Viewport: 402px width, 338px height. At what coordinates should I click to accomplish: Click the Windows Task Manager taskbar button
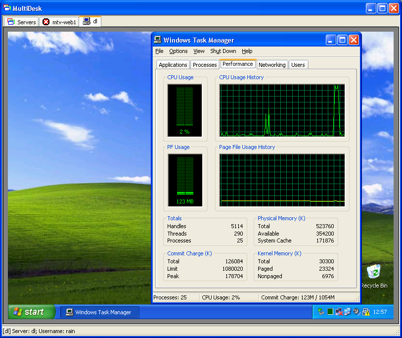click(x=100, y=312)
